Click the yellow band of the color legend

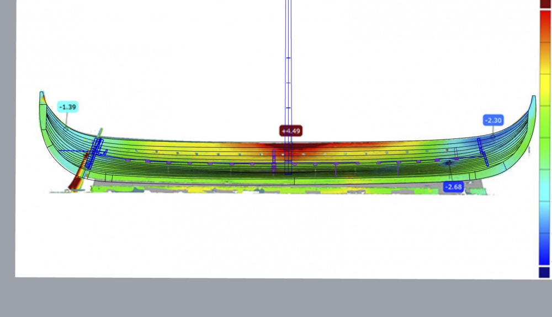click(x=545, y=90)
